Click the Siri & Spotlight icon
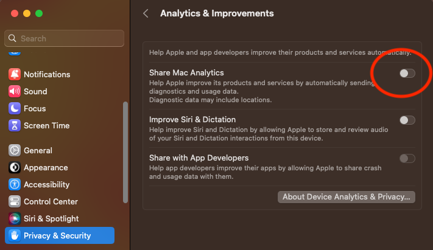Screen dimensions: 433x250 (x=15, y=219)
